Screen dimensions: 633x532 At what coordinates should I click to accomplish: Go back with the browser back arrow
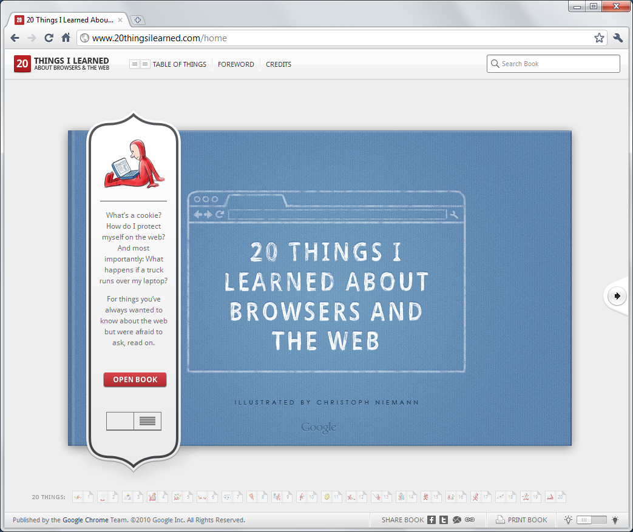[x=15, y=38]
